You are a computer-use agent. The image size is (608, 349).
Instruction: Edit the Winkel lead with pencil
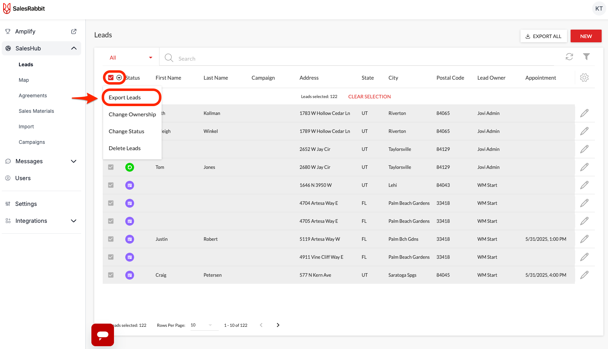(x=584, y=131)
